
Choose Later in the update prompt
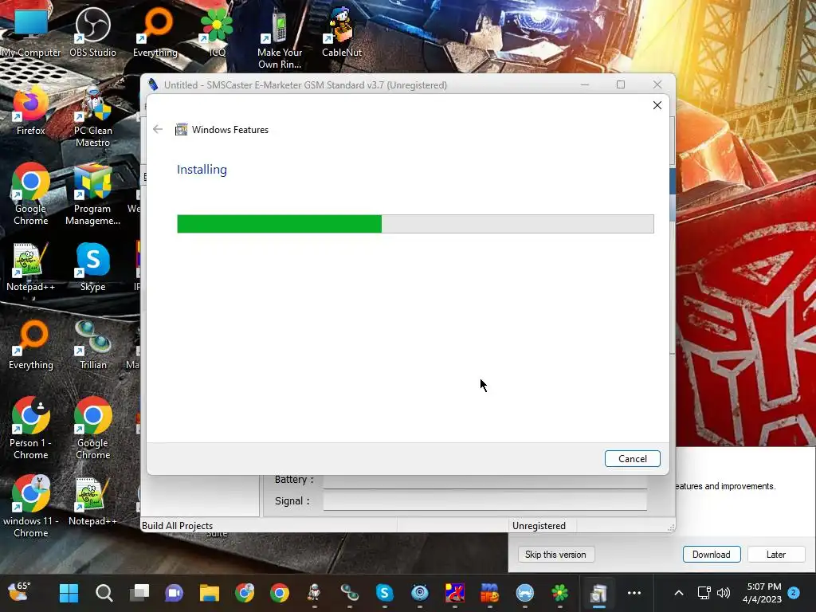tap(776, 555)
